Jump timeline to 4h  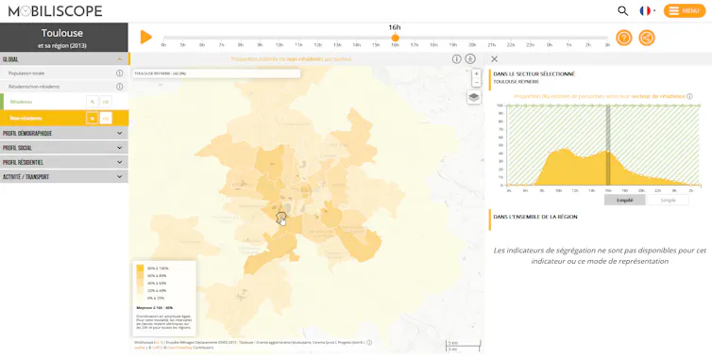click(163, 45)
